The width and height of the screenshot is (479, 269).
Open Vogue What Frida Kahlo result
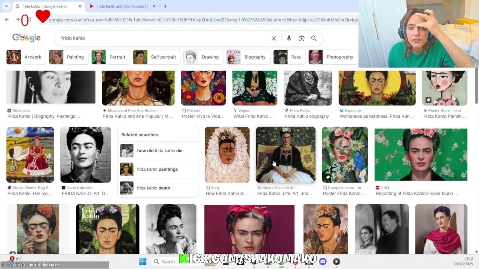pyautogui.click(x=253, y=116)
